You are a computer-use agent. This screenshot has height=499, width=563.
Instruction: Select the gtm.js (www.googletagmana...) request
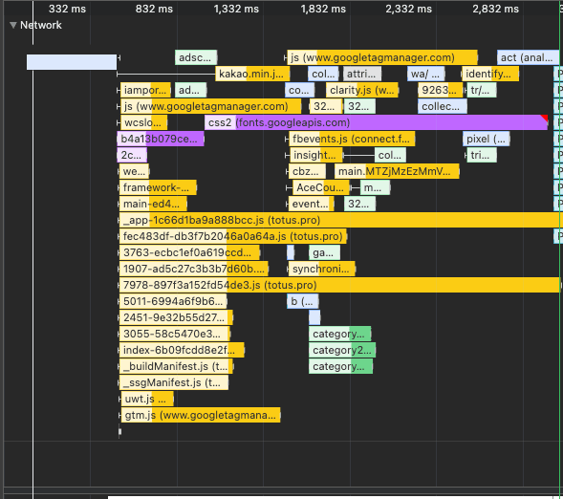[x=201, y=415]
